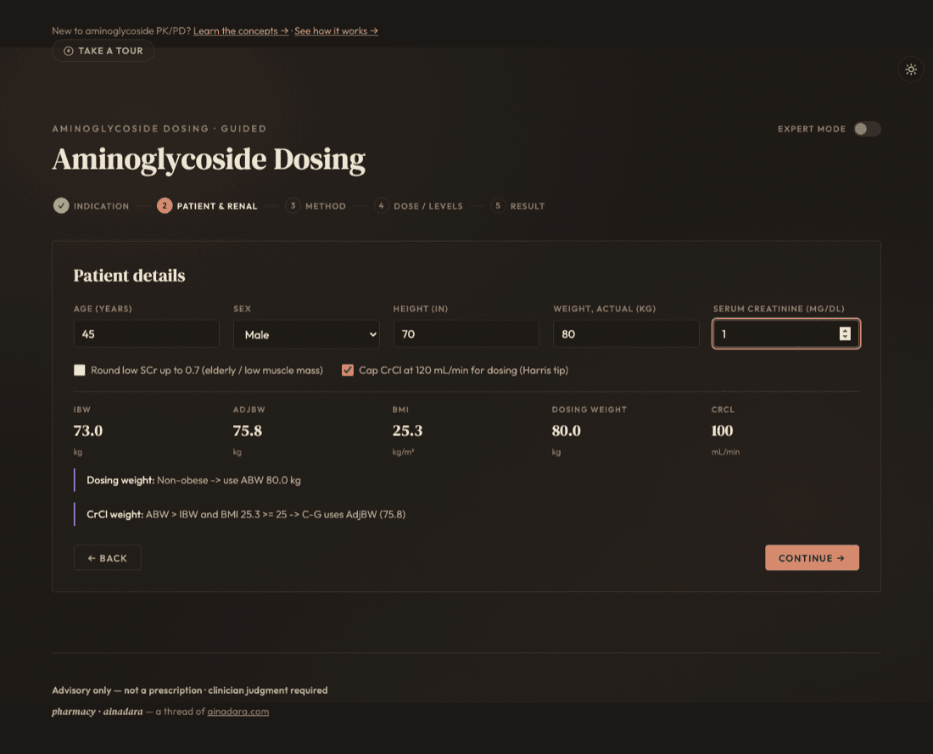
Task: Click step number 3 circle for Method
Action: click(x=293, y=206)
